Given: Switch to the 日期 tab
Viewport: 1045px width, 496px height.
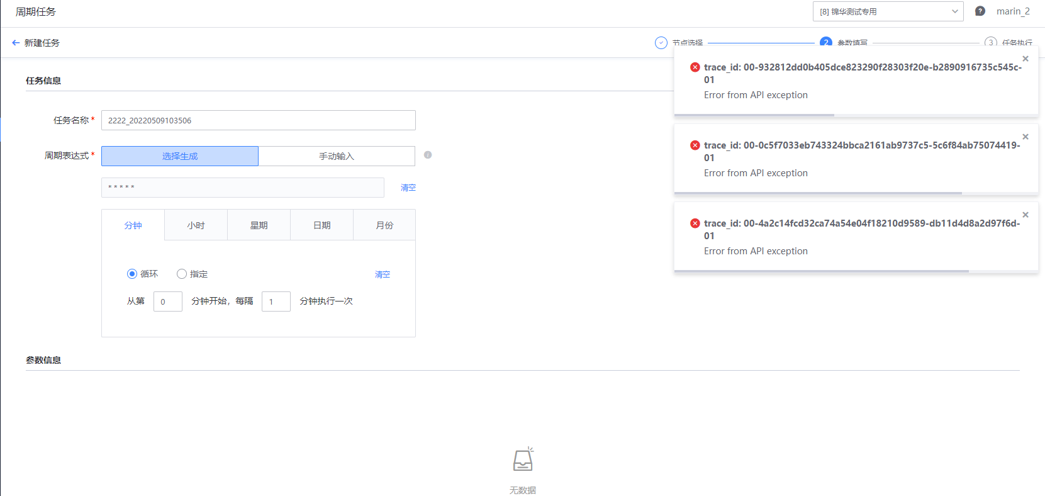Looking at the screenshot, I should (x=321, y=225).
